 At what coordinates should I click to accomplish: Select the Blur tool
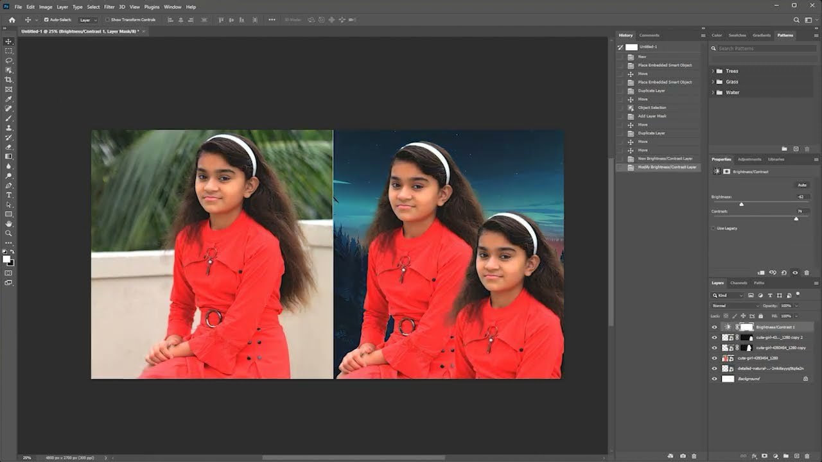(x=8, y=166)
